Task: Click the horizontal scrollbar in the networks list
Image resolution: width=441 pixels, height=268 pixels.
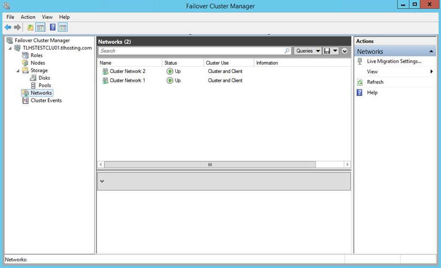Action: click(x=210, y=164)
